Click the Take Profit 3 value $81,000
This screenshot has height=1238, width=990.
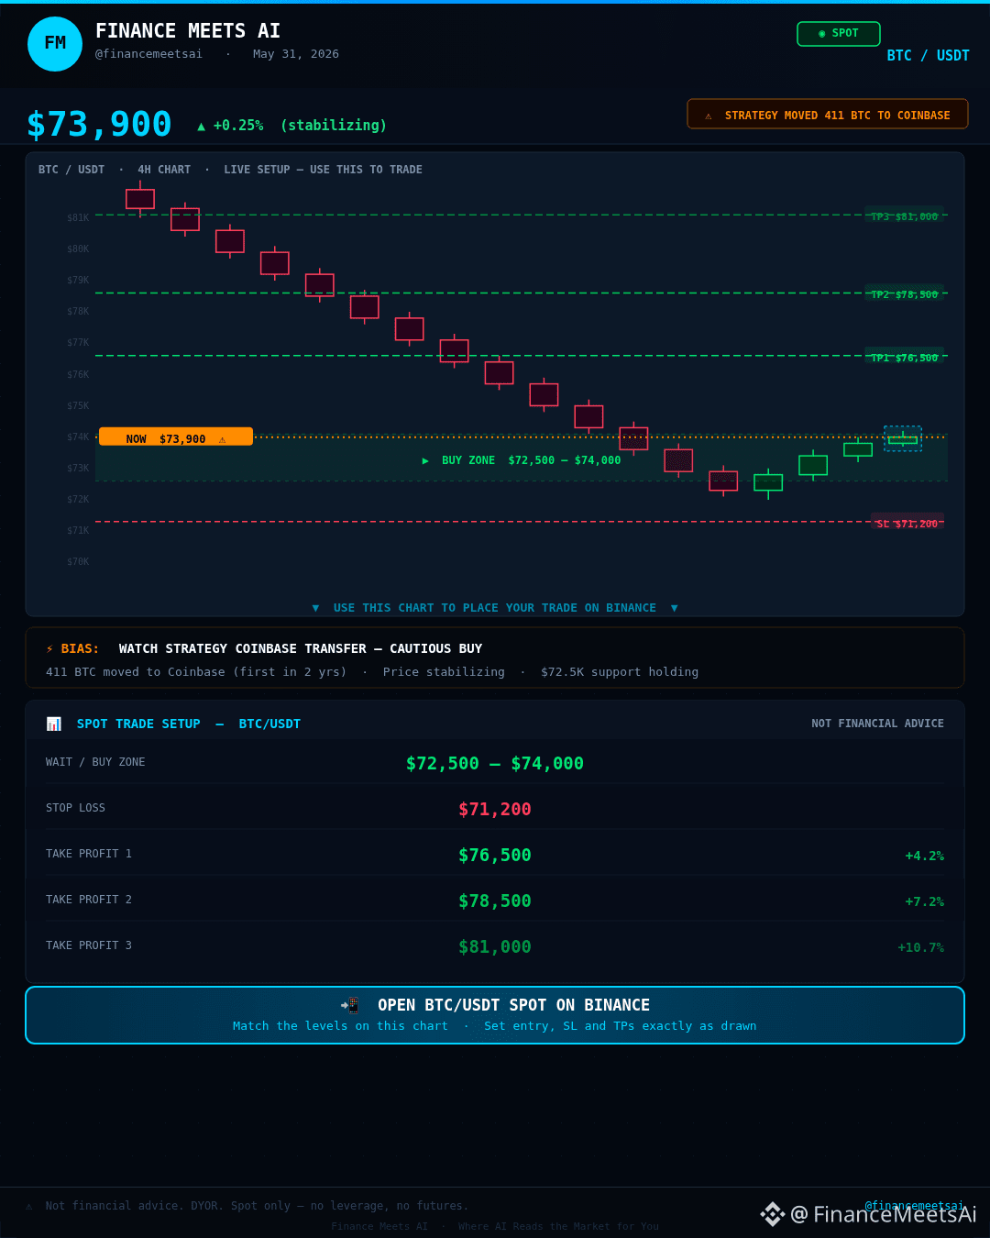495,946
